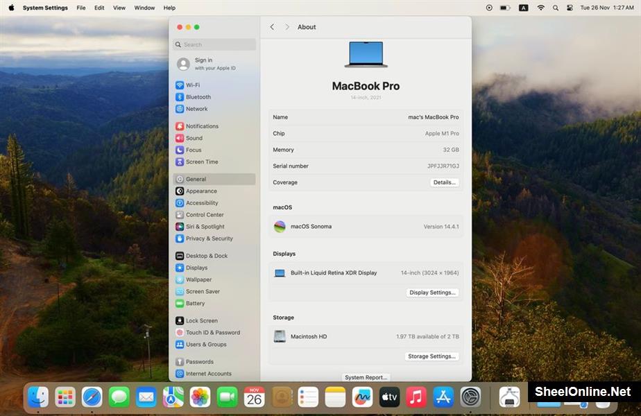Open Launchpad from the Dock
The height and width of the screenshot is (416, 641).
(x=65, y=397)
